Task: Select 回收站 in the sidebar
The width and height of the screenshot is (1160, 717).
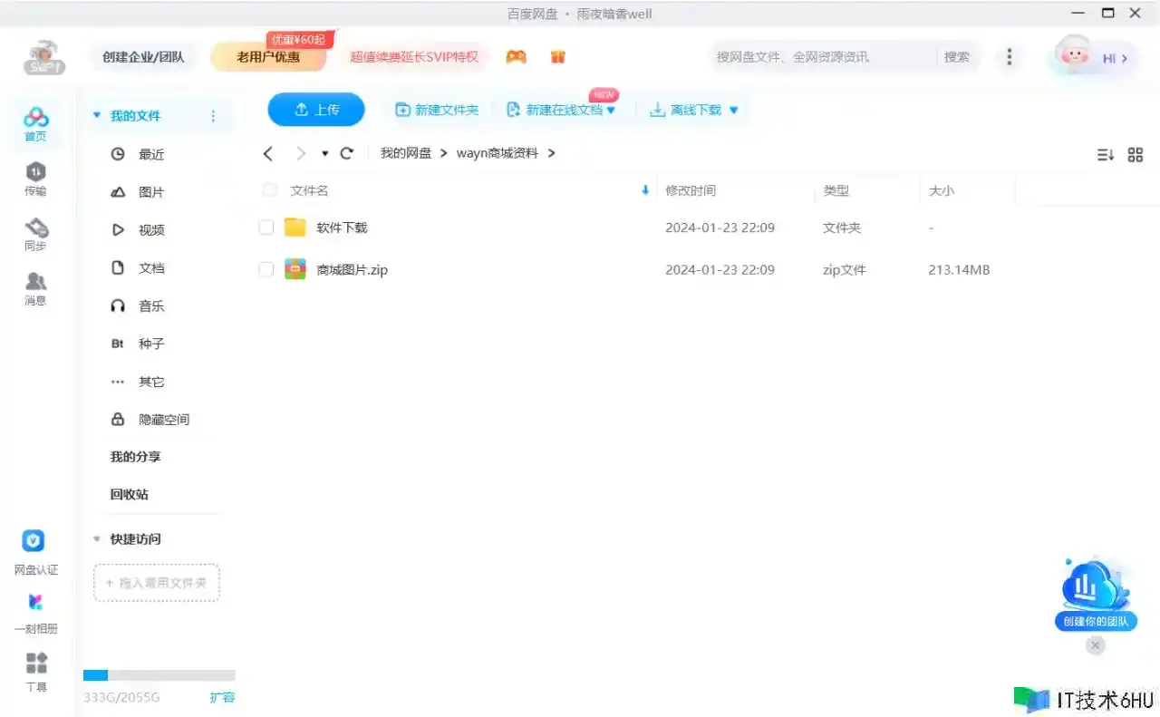Action: tap(130, 494)
